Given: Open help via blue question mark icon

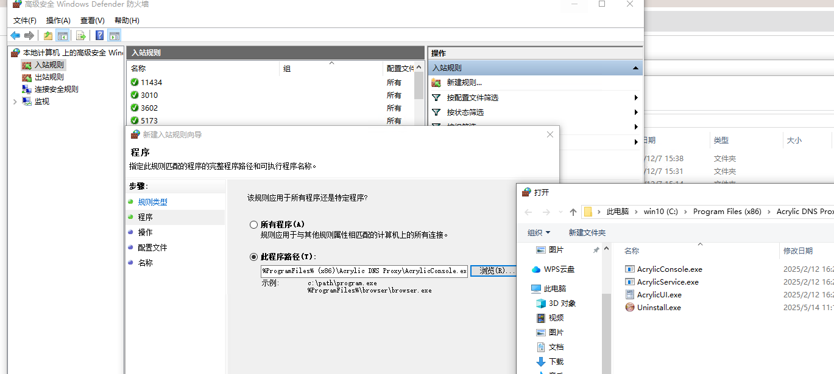Looking at the screenshot, I should pyautogui.click(x=99, y=35).
